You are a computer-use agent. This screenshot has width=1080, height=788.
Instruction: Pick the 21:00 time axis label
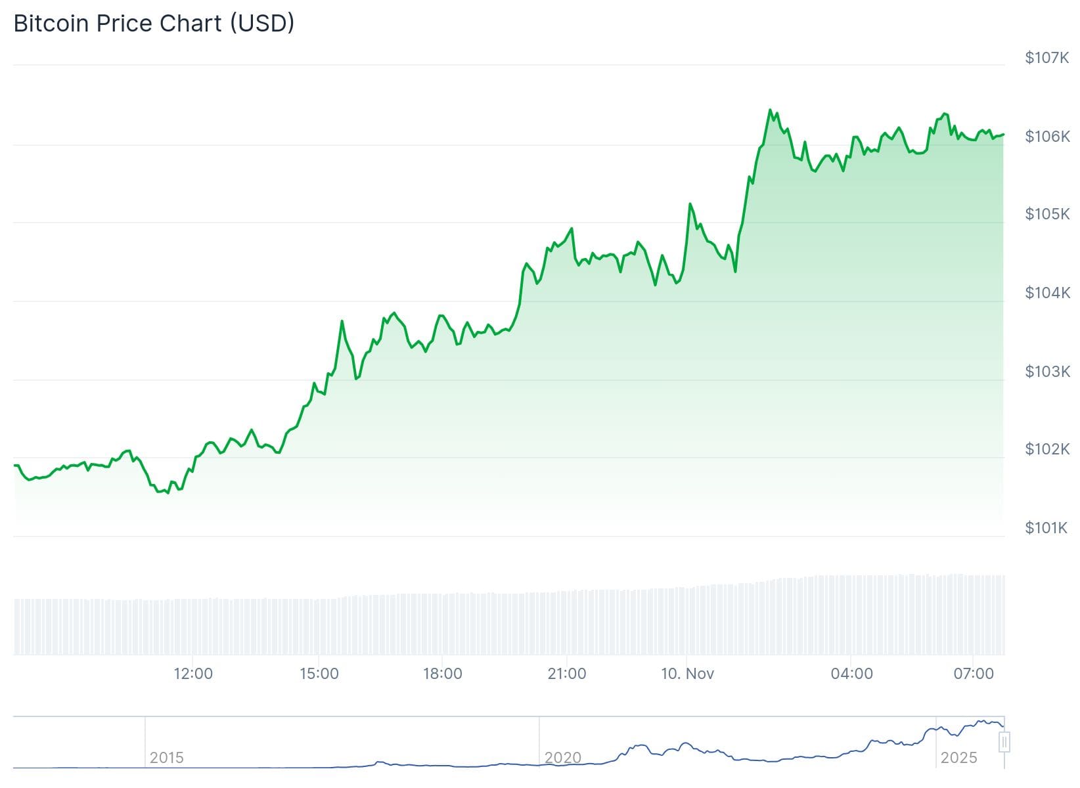click(x=567, y=673)
